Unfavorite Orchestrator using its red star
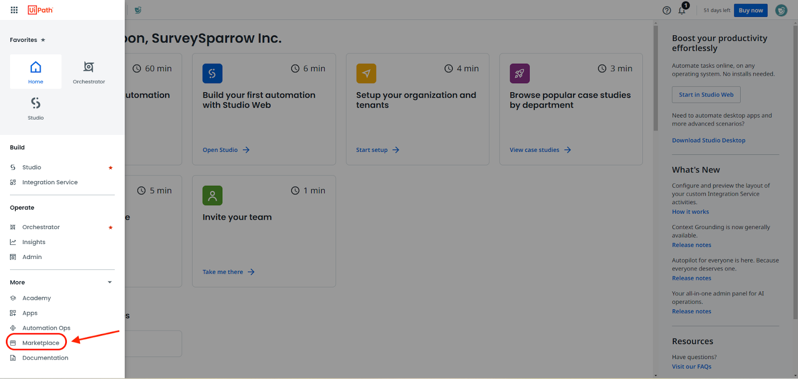This screenshot has height=379, width=798. click(x=111, y=228)
